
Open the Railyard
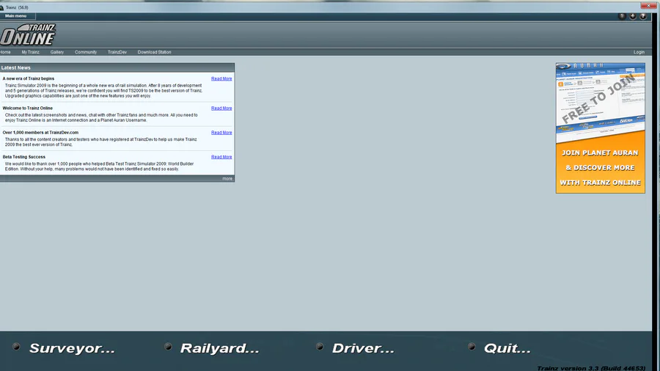pyautogui.click(x=220, y=348)
